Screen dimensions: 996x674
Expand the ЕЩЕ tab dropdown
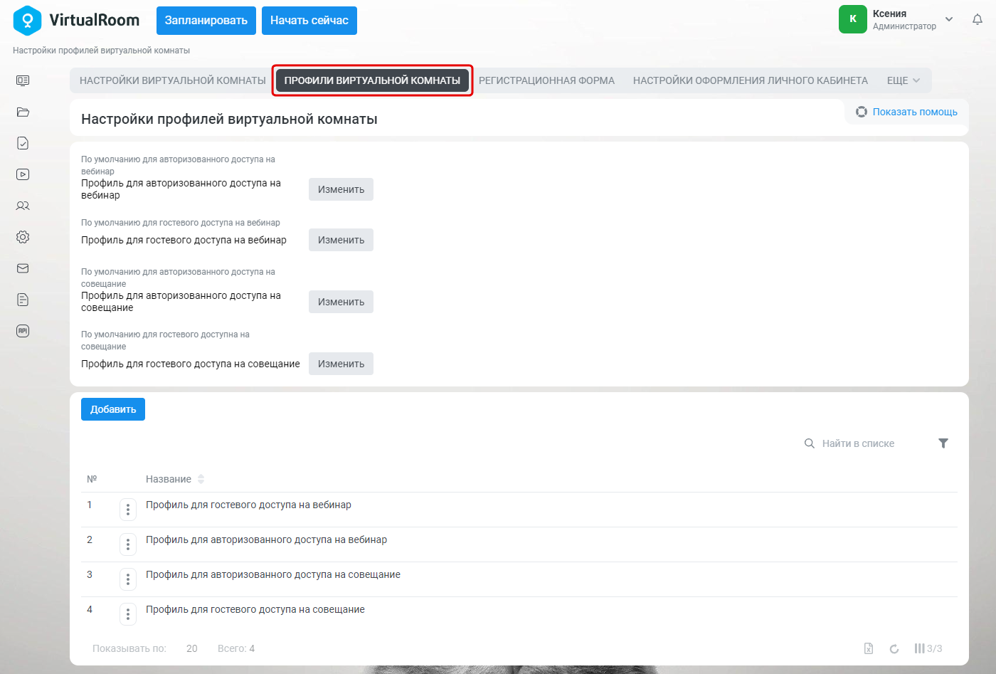click(x=904, y=80)
